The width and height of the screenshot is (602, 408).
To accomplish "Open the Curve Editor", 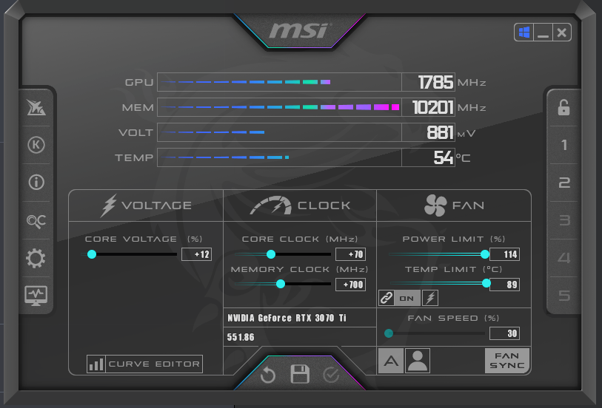I will coord(144,364).
